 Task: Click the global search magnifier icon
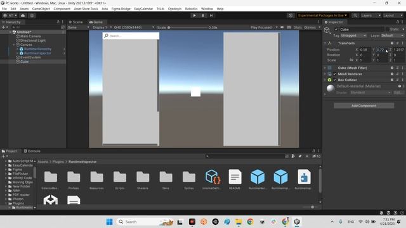coord(355,15)
